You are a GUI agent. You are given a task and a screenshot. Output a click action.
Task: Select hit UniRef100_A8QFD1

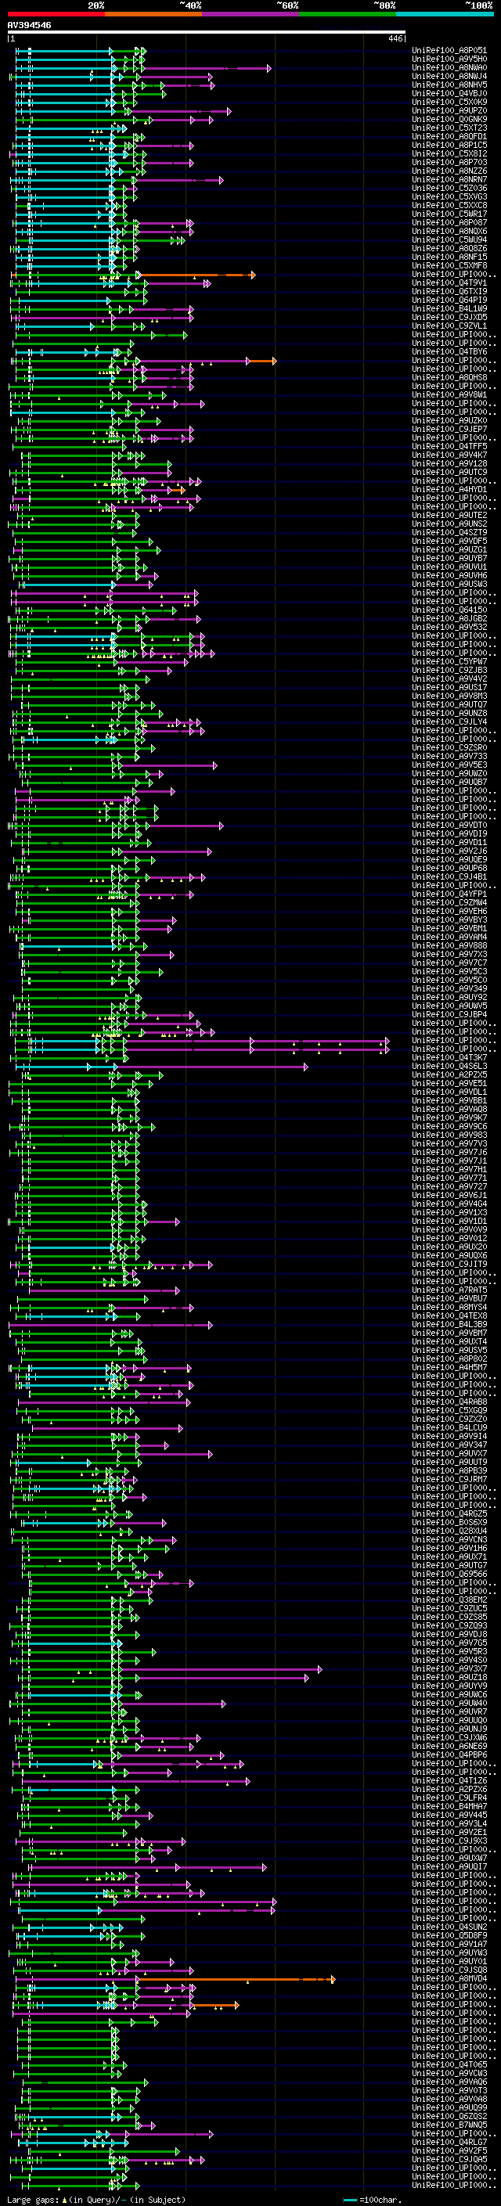[x=449, y=136]
